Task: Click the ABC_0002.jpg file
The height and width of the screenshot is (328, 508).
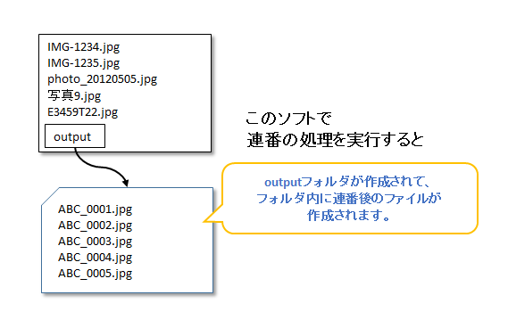Action: tap(95, 225)
